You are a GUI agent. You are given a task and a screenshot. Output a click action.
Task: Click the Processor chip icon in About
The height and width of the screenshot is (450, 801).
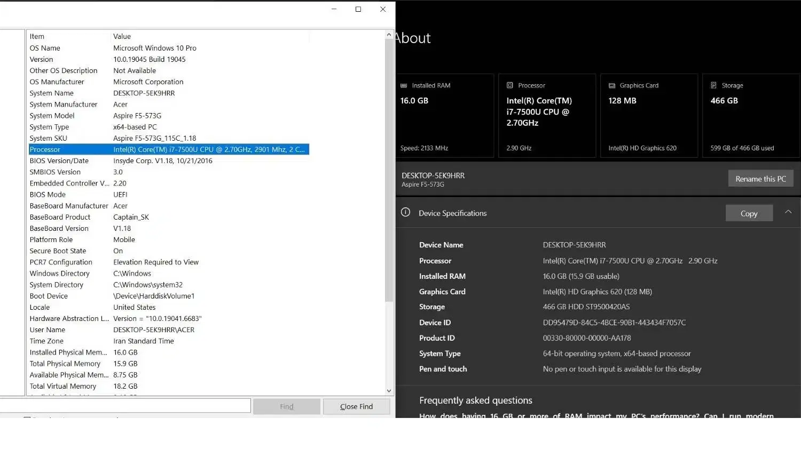pyautogui.click(x=510, y=85)
